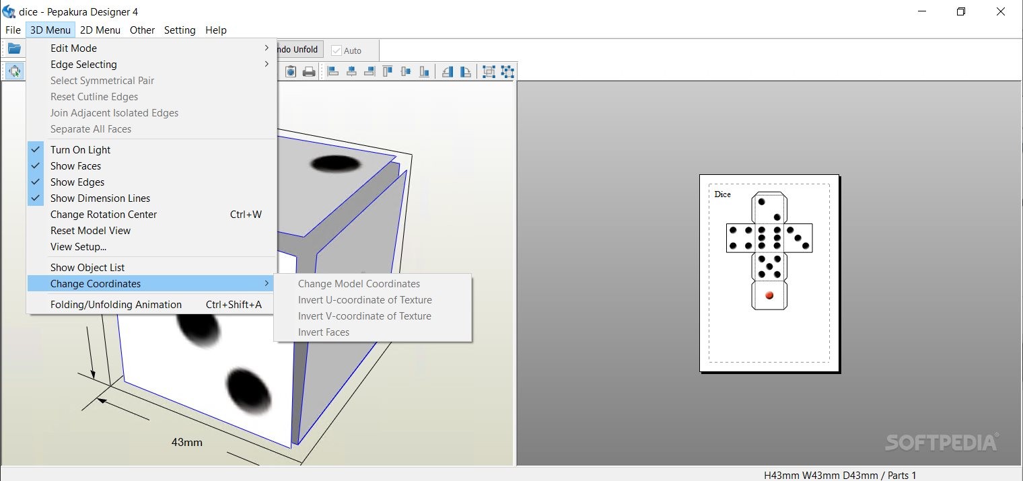
Task: Open the Help menu
Action: [216, 30]
